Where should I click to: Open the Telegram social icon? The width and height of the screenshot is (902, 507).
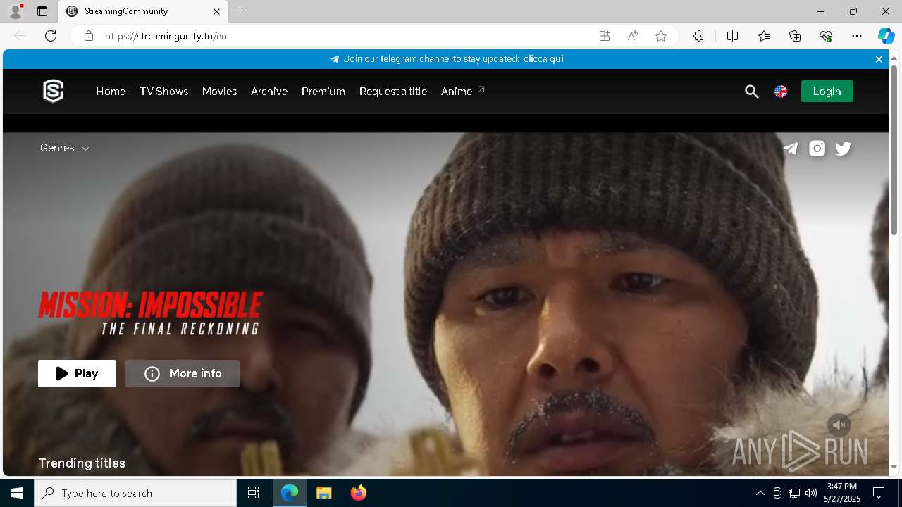(791, 149)
